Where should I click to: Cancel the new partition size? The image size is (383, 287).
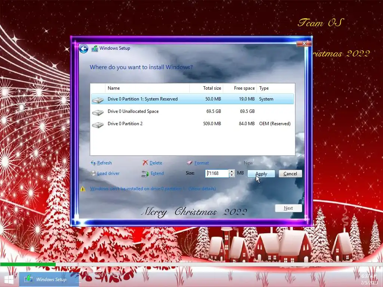290,173
